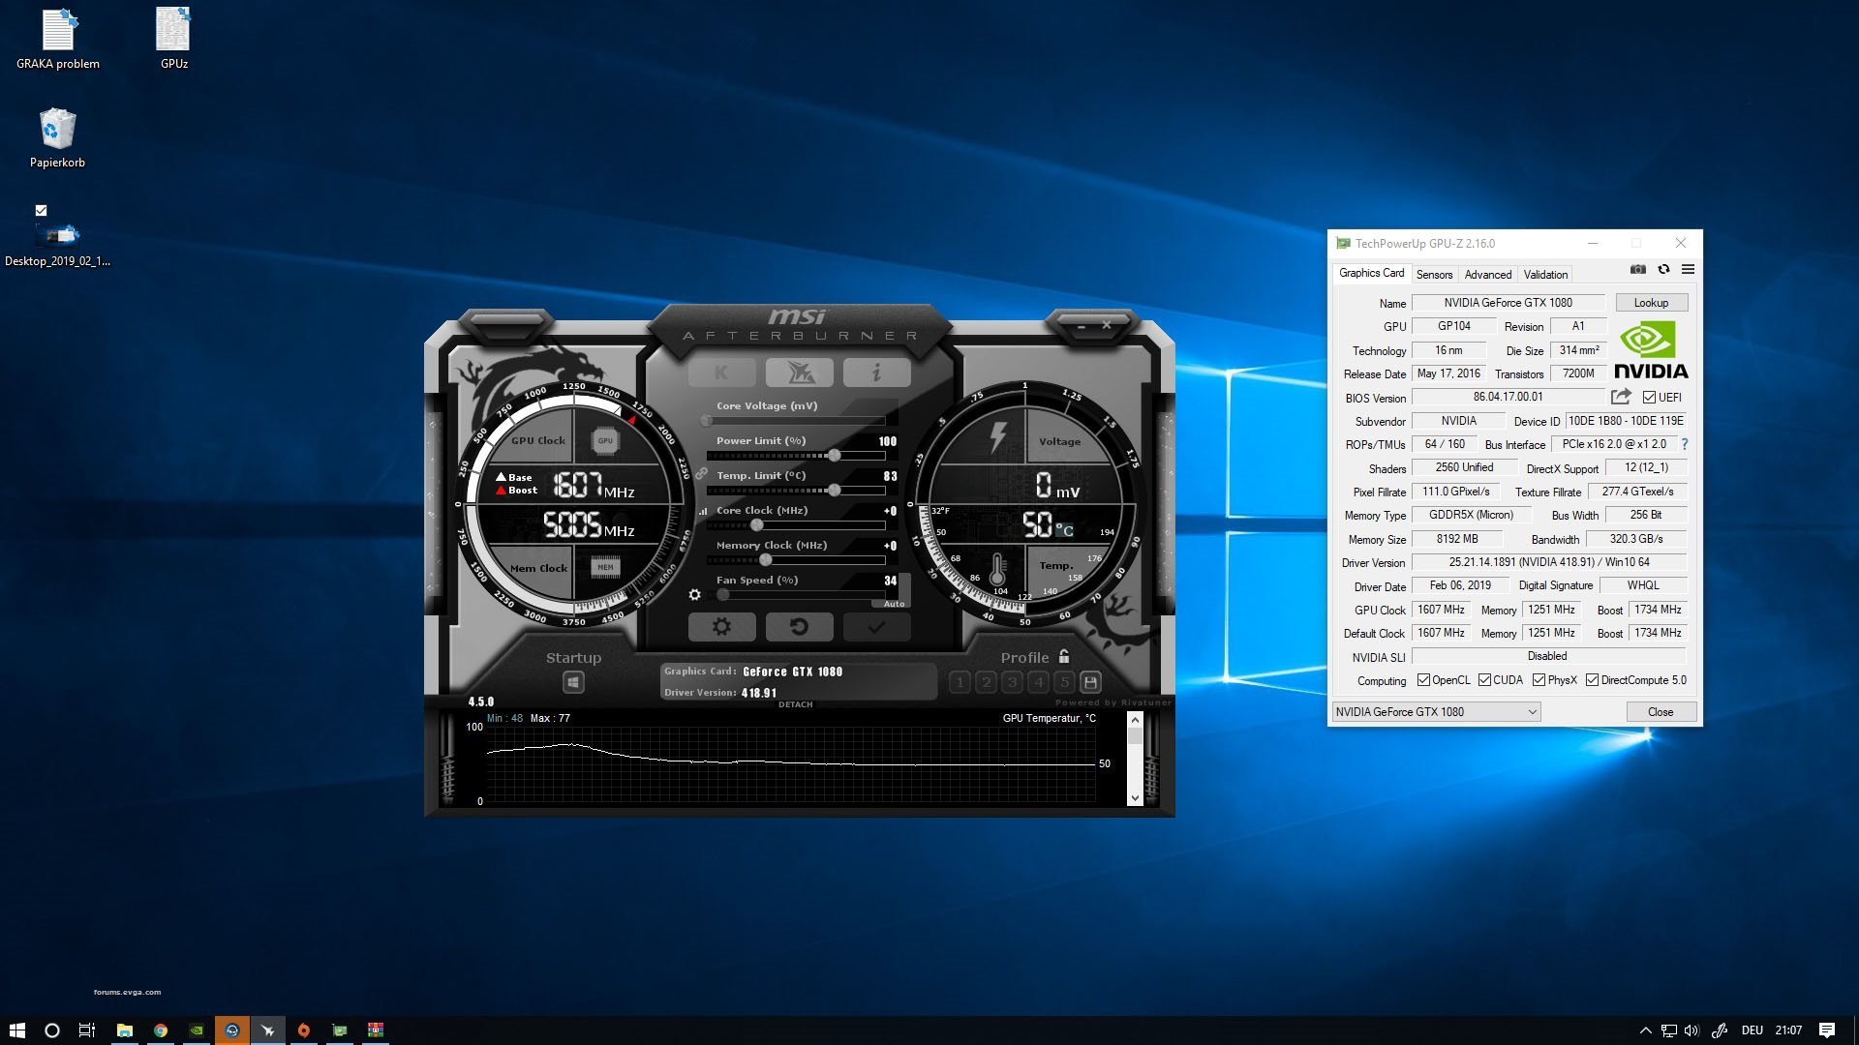Open Task View from taskbar

click(86, 1030)
